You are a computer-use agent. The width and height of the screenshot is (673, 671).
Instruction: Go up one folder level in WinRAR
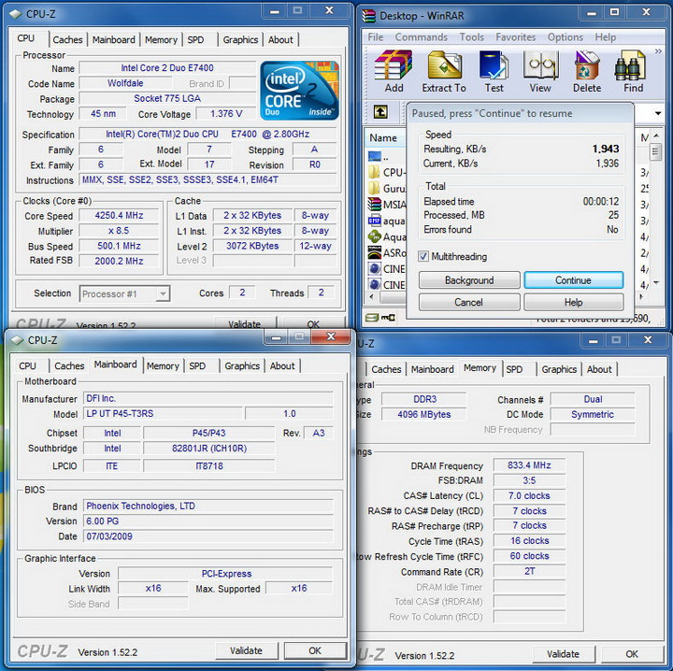380,112
